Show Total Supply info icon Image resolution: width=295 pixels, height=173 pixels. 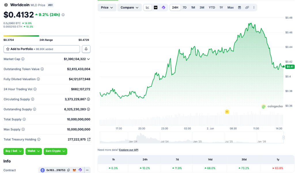tap(24, 119)
